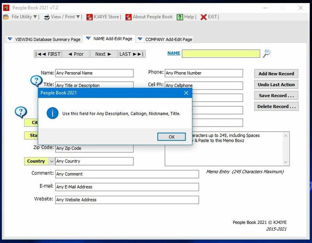312x243 pixels.
Task: Click the E-mail address field
Action: (x=127, y=187)
